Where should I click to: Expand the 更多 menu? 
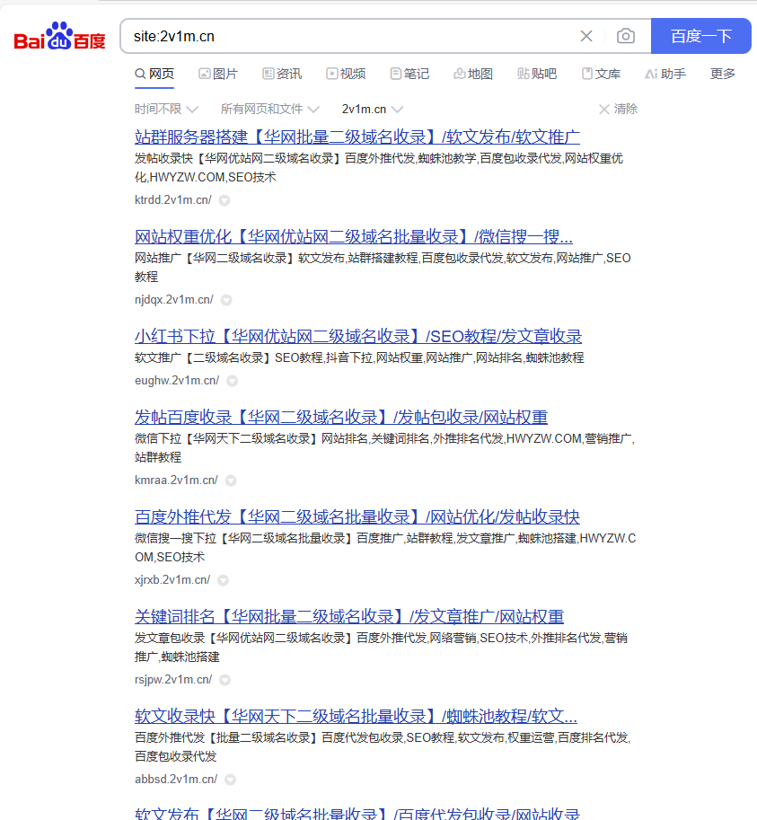723,74
